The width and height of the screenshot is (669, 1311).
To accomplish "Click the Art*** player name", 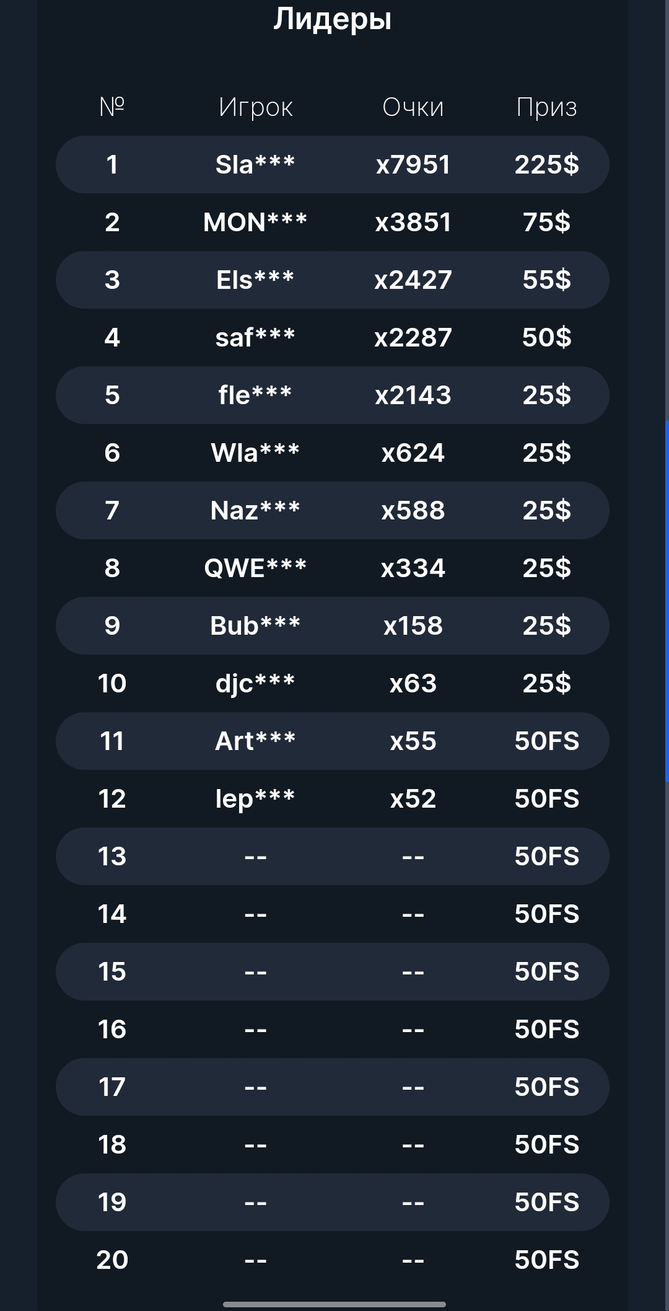I will [x=255, y=741].
